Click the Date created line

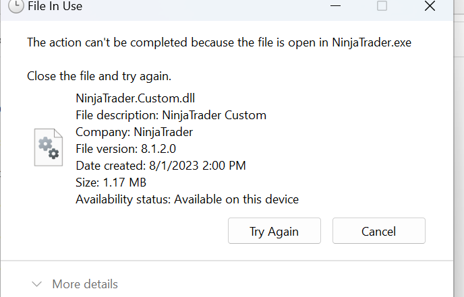(161, 166)
